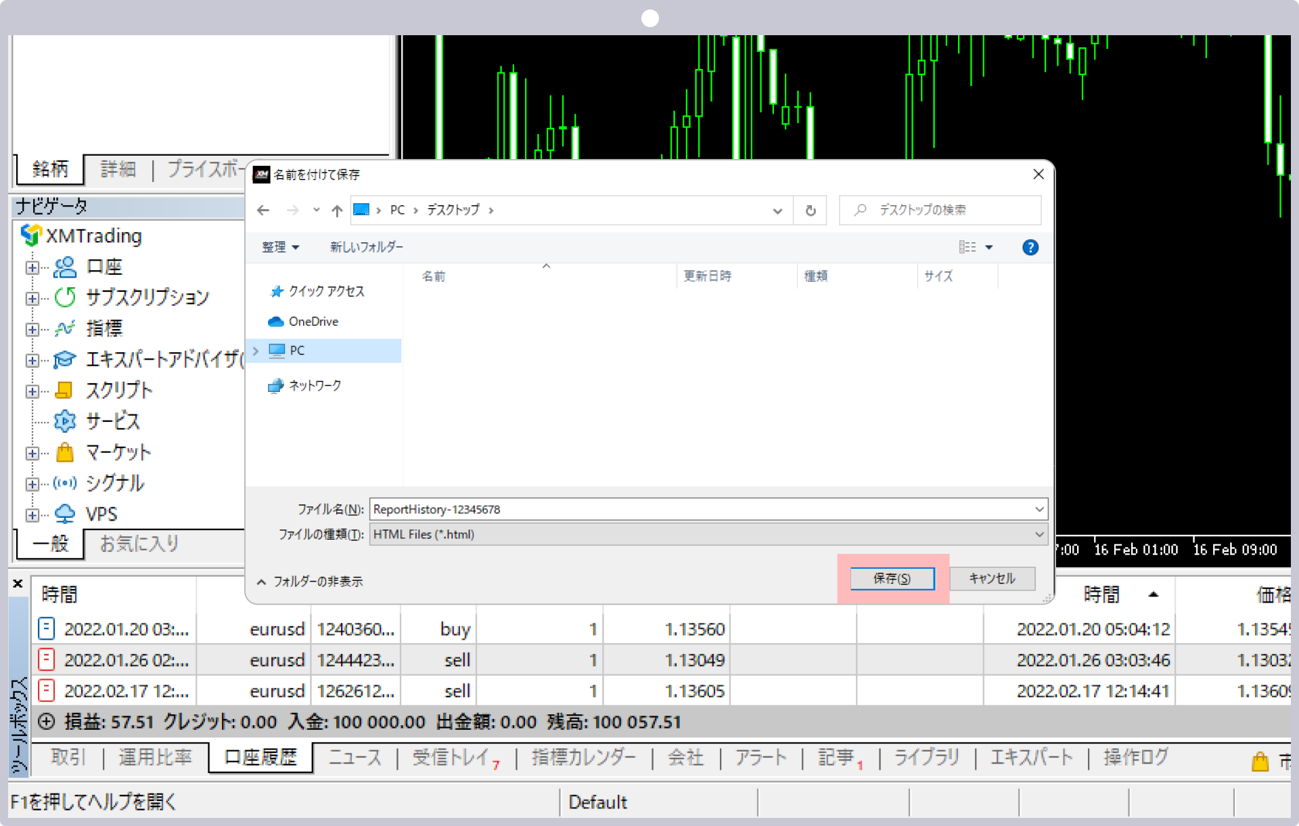Click the 口座 accounts icon

click(x=65, y=267)
